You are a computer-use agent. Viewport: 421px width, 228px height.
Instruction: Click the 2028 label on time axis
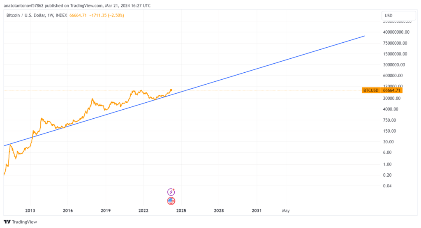[x=219, y=211]
